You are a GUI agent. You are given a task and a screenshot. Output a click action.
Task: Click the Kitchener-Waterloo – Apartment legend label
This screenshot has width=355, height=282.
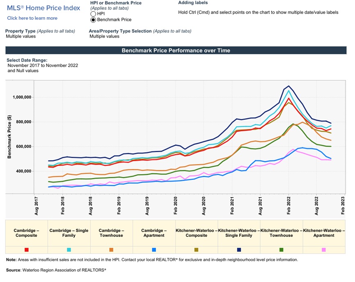click(324, 233)
